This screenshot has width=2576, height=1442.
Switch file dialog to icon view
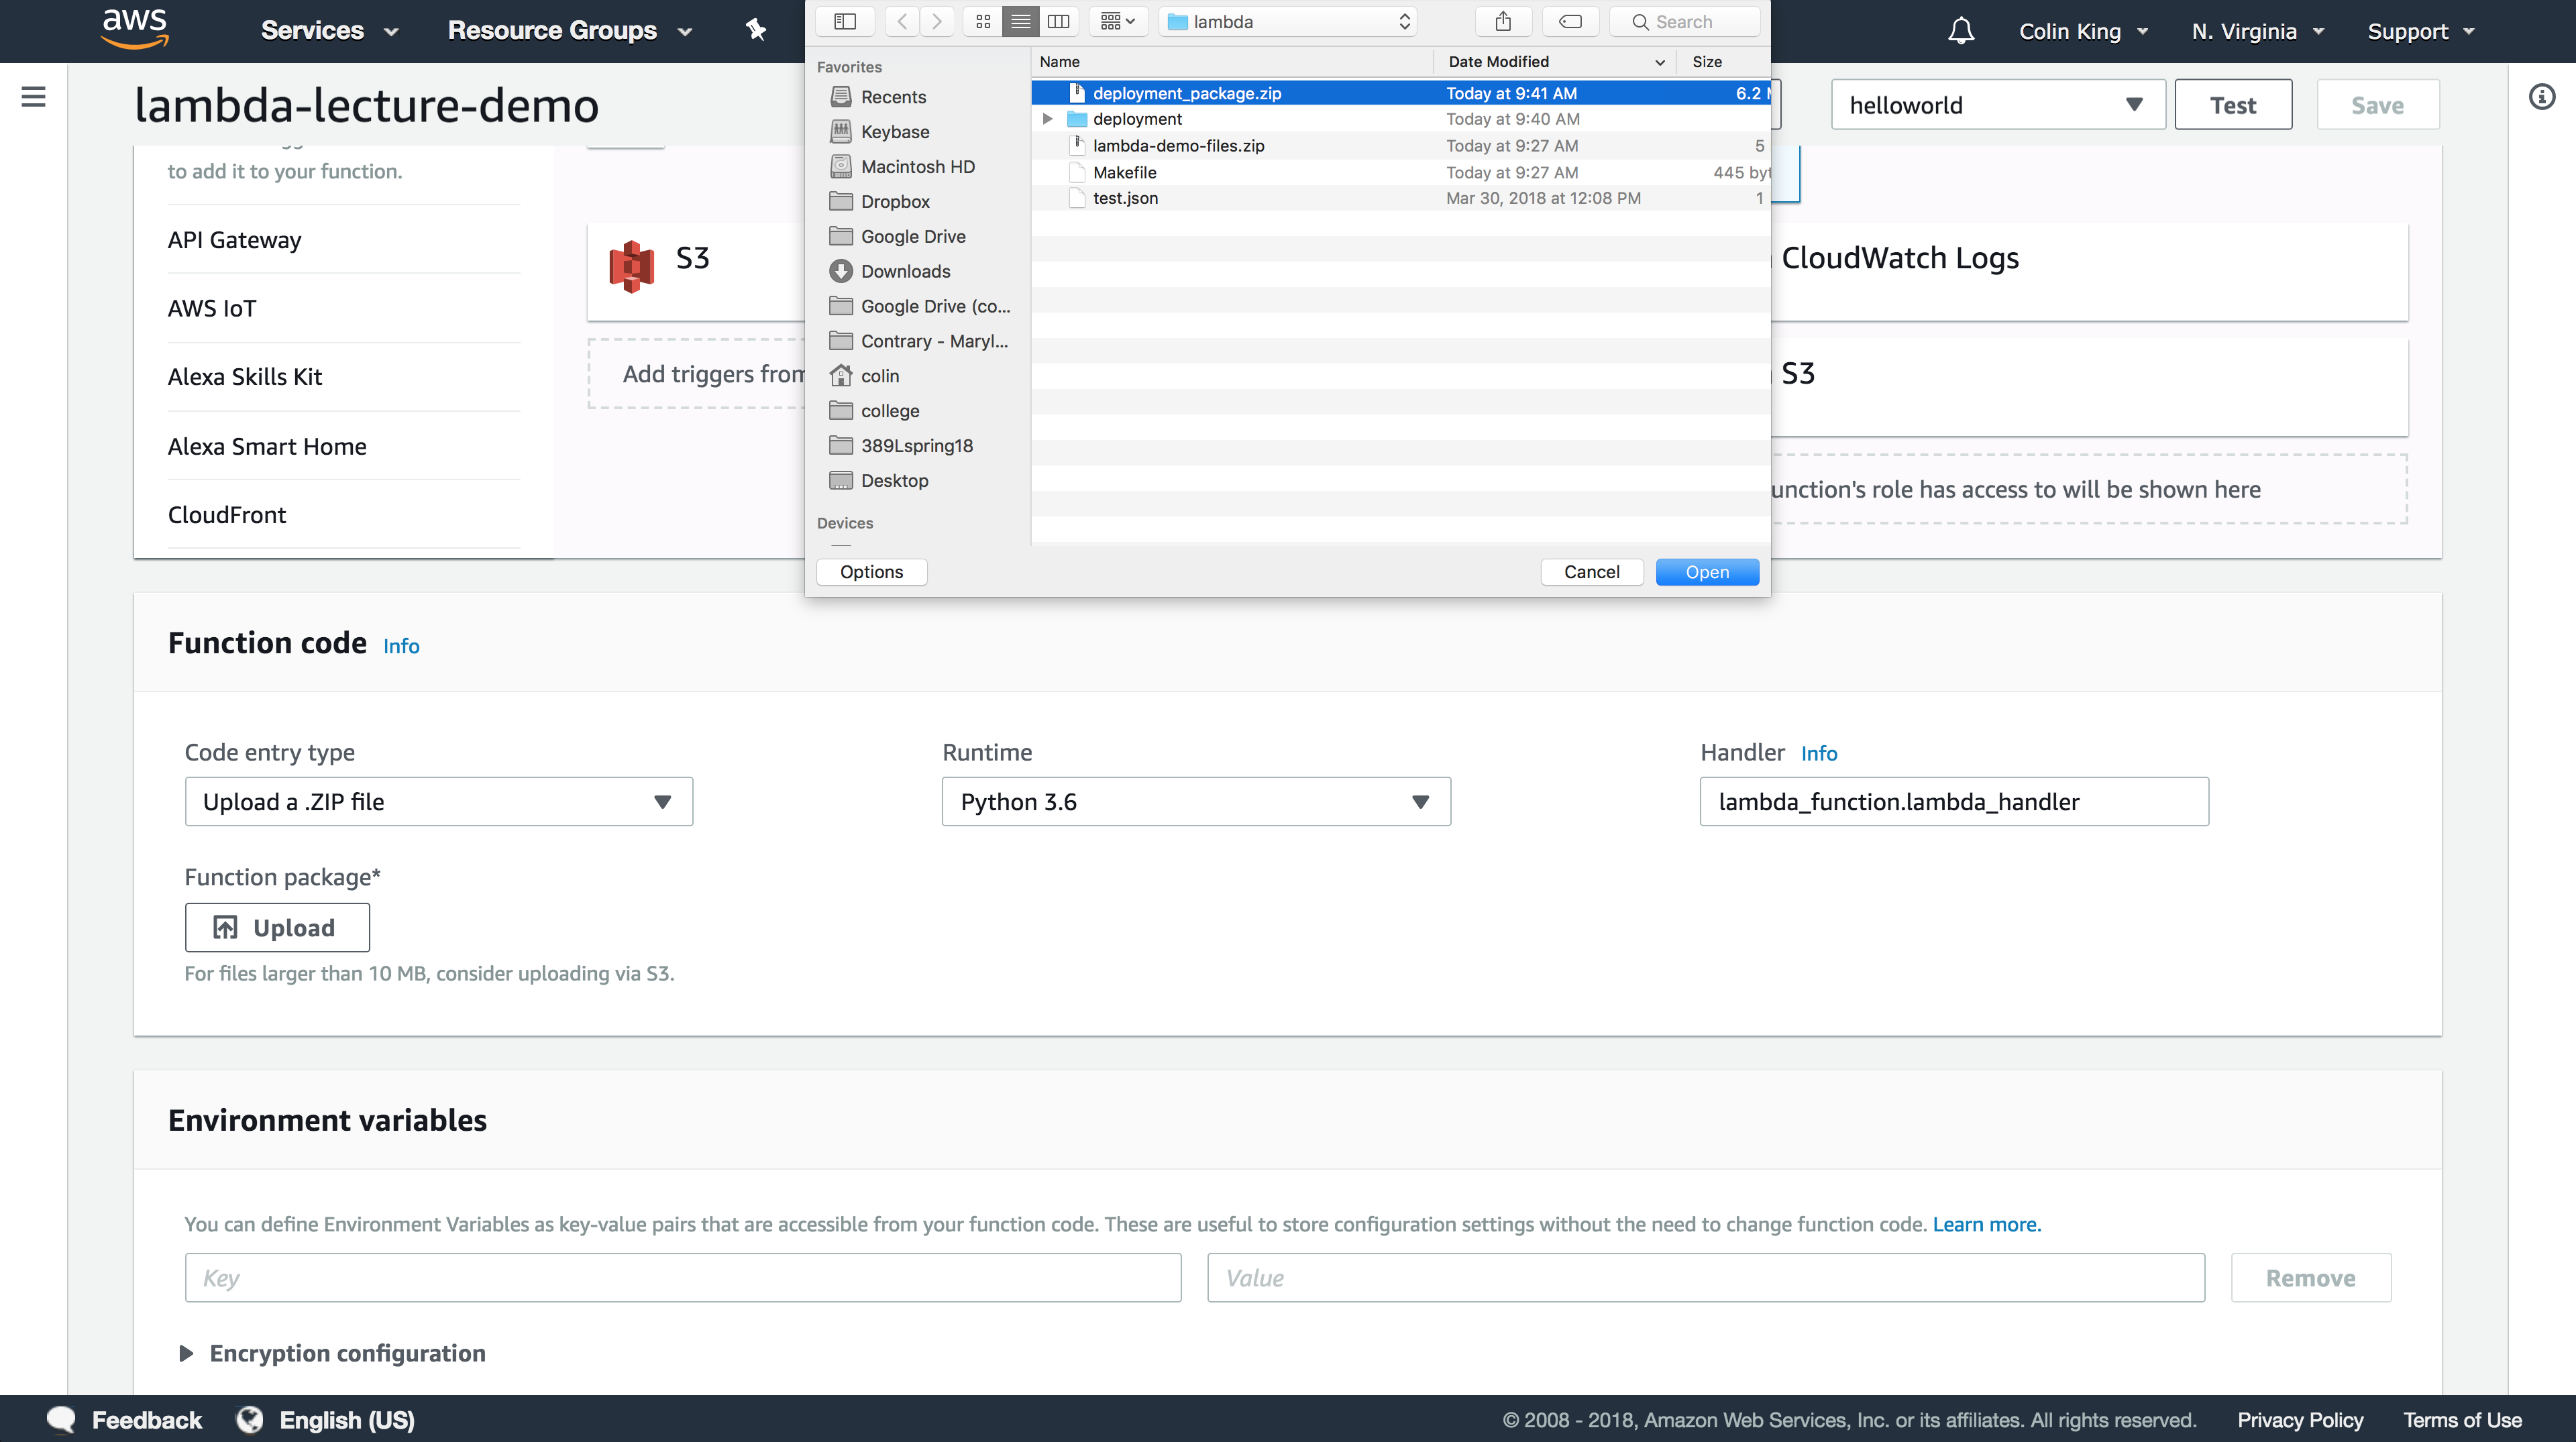[x=983, y=22]
